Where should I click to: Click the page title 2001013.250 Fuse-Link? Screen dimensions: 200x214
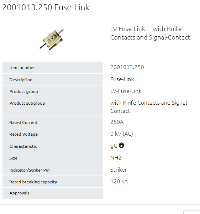pyautogui.click(x=46, y=7)
